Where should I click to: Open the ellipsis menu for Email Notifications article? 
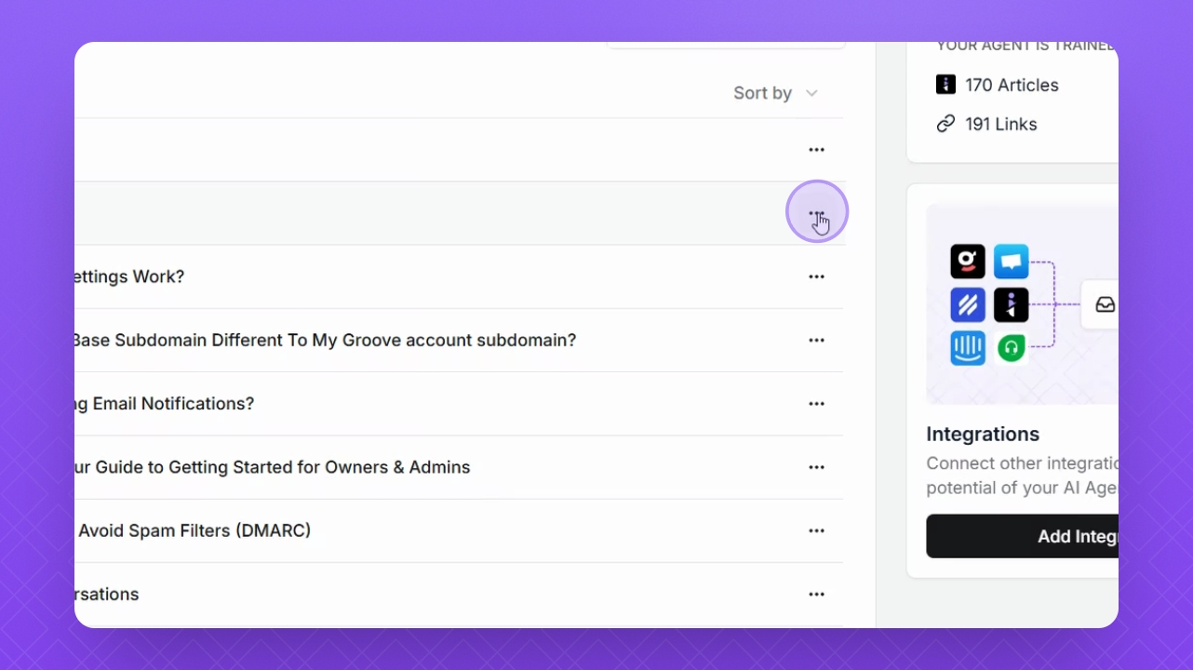pyautogui.click(x=817, y=404)
